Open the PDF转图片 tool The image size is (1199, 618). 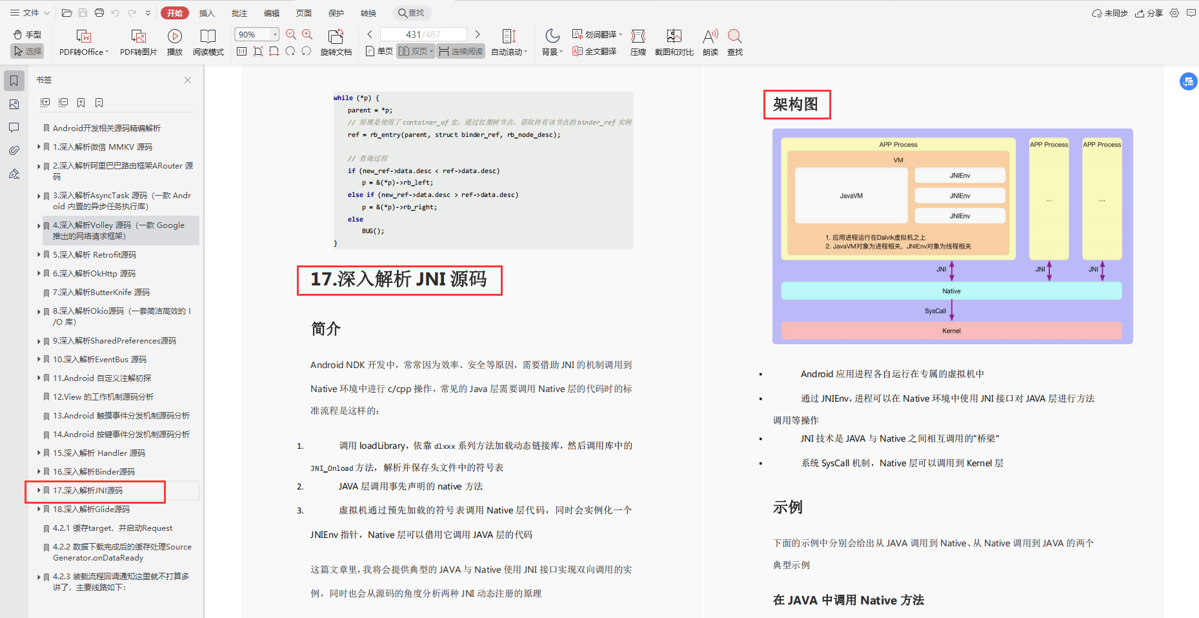coord(138,36)
